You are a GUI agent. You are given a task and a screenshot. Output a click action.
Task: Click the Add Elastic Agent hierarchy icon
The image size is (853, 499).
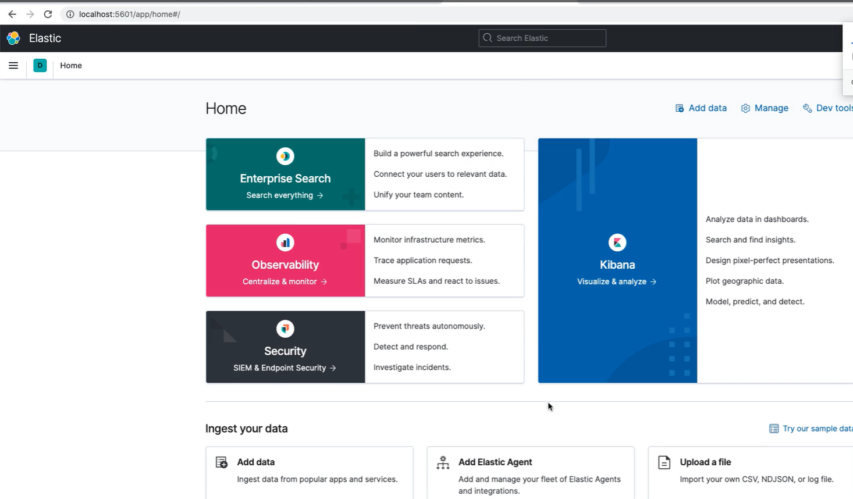pos(443,462)
